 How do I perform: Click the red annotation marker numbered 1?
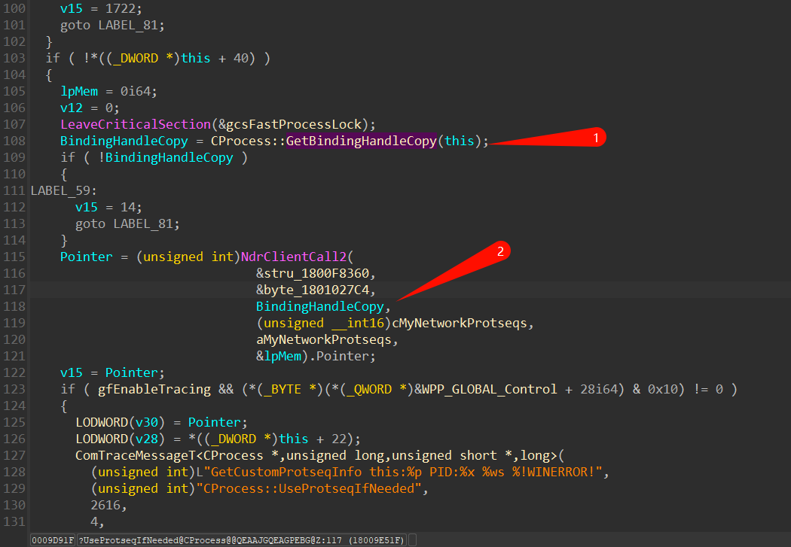tap(596, 138)
